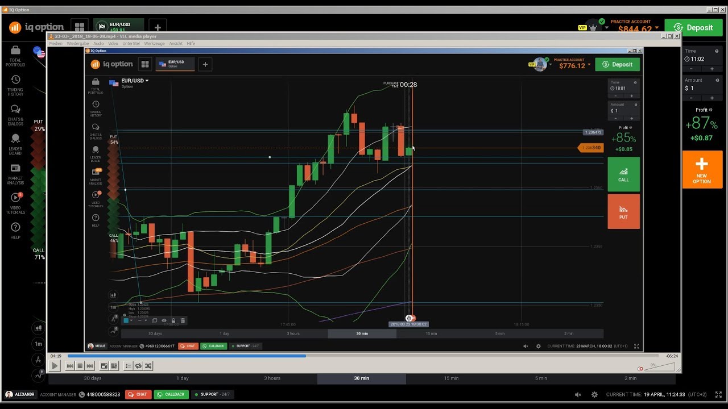Screen dimensions: 728x409
Task: Click the outer green CALLBACK button
Action: (171, 394)
